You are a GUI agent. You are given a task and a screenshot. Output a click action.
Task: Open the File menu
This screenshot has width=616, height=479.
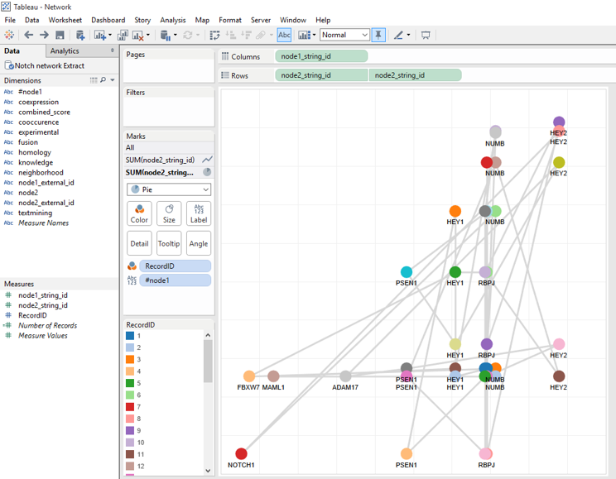coord(10,20)
